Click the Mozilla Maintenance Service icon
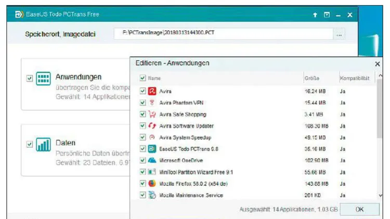390x219 pixels. (x=152, y=195)
